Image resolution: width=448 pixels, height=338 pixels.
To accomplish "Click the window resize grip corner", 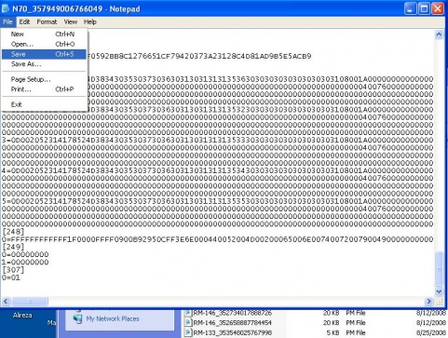I will tap(440, 302).
